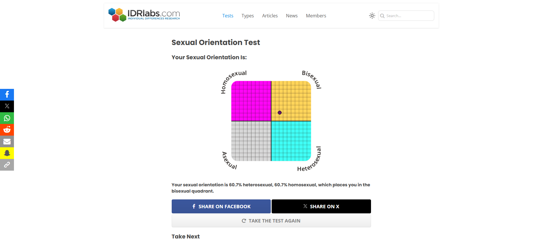The width and height of the screenshot is (541, 243).
Task: Click the magenta Homosexual quadrant
Action: [251, 101]
